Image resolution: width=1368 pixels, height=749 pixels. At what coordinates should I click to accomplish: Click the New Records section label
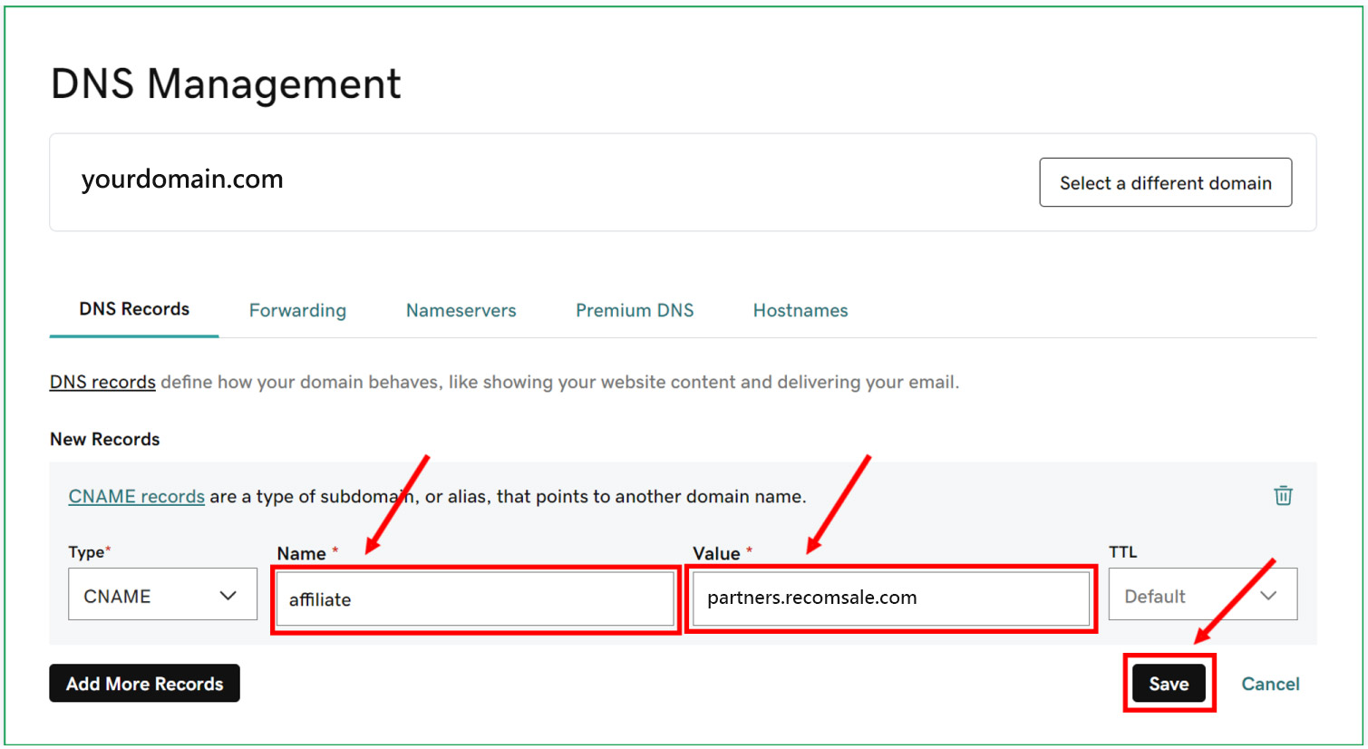tap(104, 439)
